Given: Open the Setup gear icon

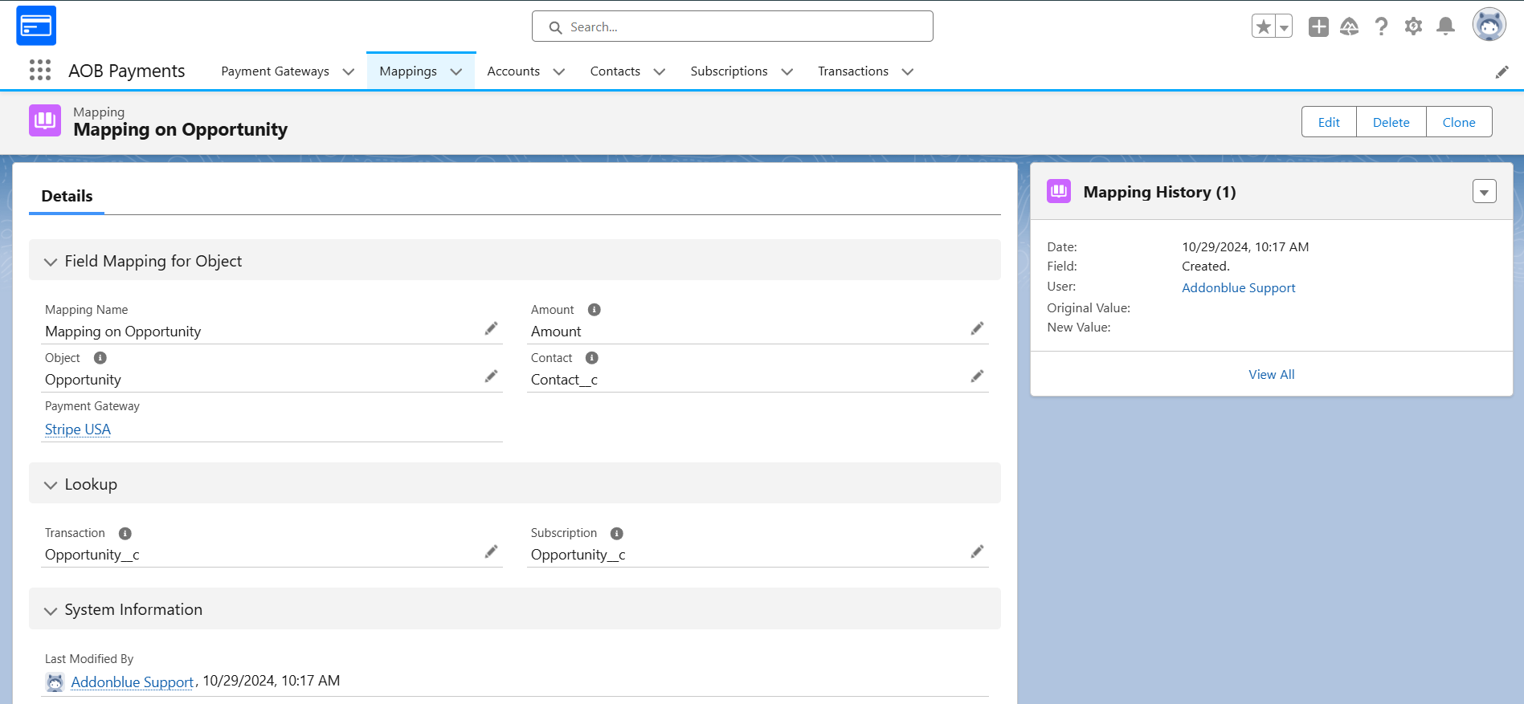Looking at the screenshot, I should (1413, 26).
